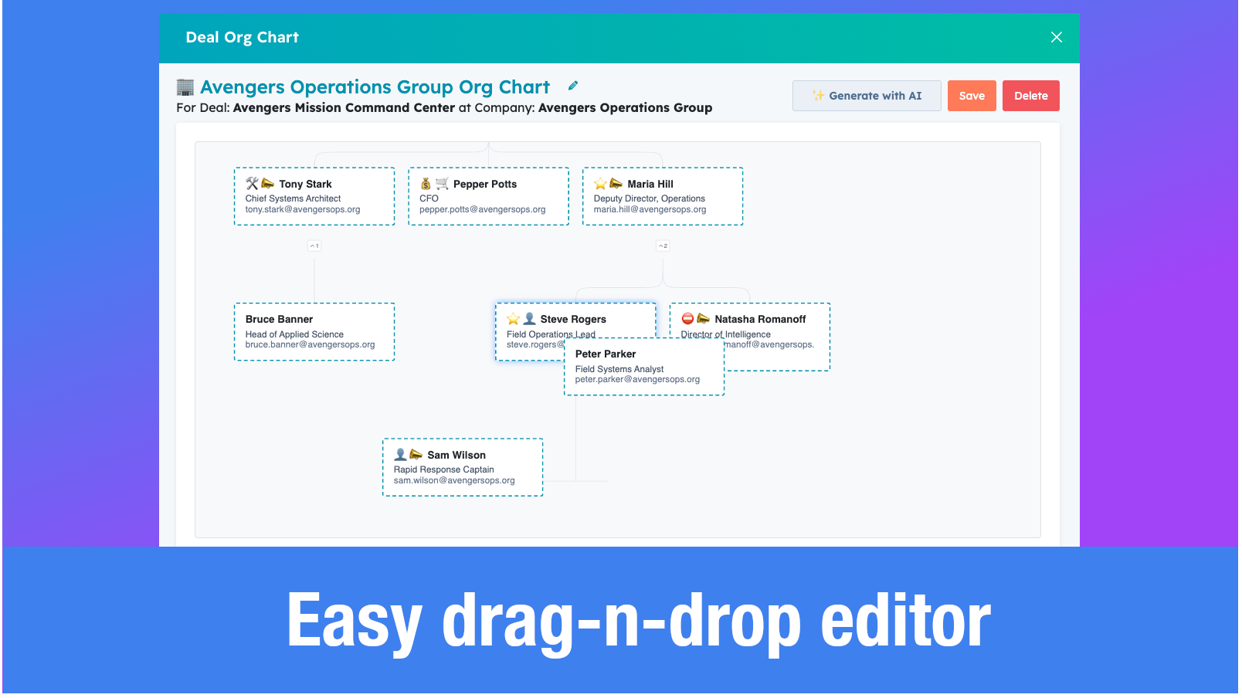The image size is (1242, 698).
Task: Select Maria Hill name text
Action: [x=650, y=184]
